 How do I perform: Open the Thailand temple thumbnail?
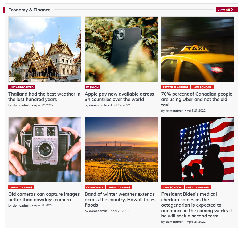pyautogui.click(x=45, y=49)
